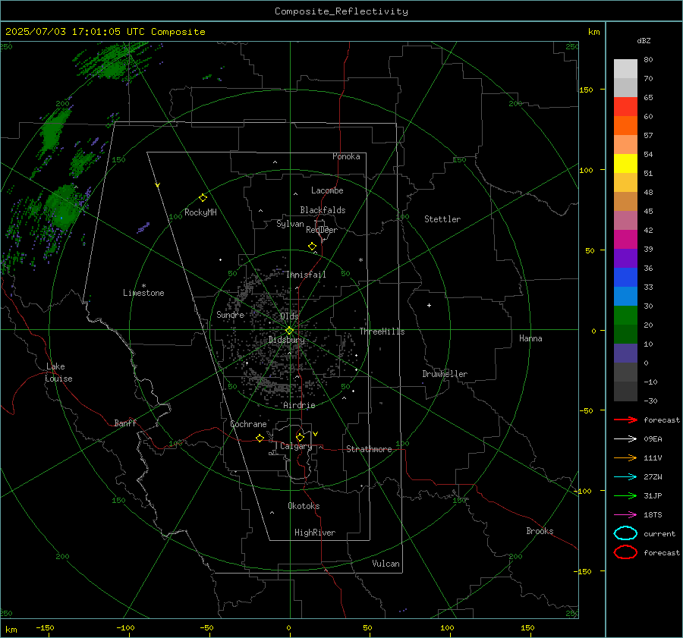Click the yellow diamond marker under Cochrane

tap(260, 438)
